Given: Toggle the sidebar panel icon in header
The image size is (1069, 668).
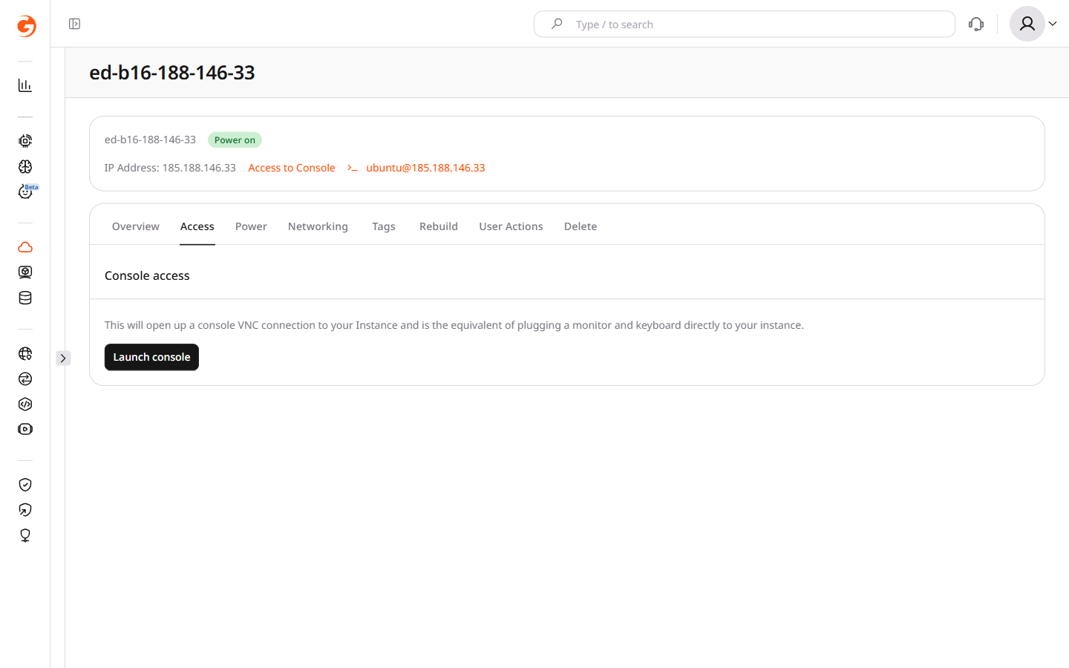Looking at the screenshot, I should coord(74,24).
